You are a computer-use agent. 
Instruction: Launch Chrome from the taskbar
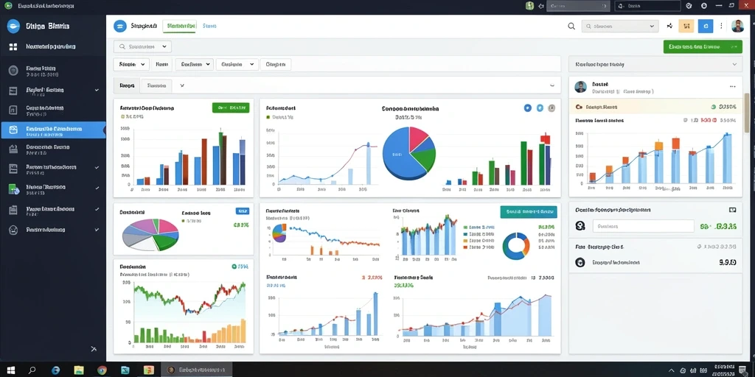(x=102, y=370)
